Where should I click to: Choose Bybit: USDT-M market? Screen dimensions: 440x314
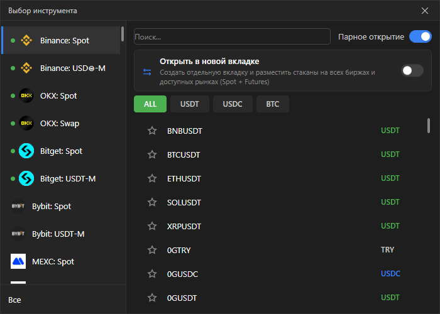coord(61,234)
